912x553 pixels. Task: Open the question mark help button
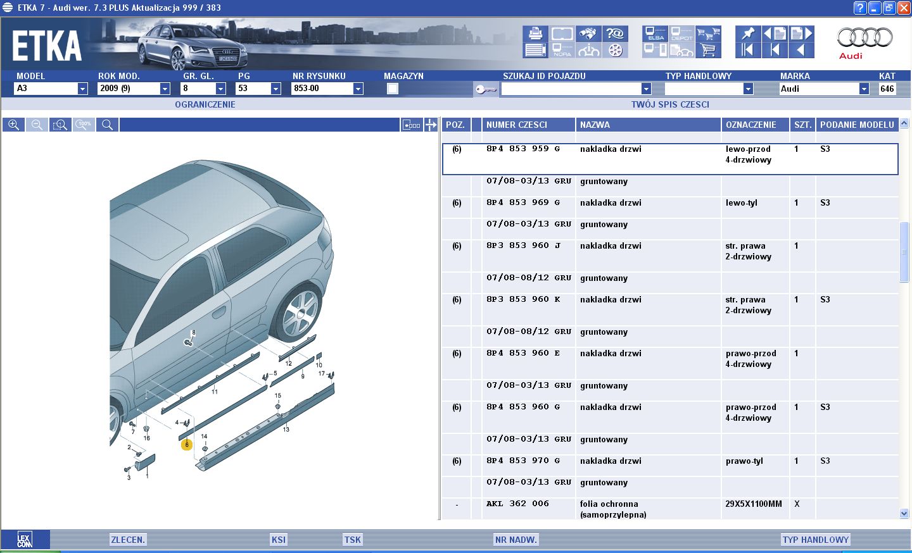coord(859,8)
